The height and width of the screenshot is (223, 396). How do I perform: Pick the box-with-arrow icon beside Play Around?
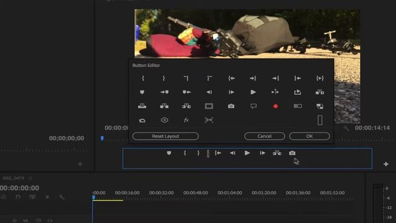point(298,92)
